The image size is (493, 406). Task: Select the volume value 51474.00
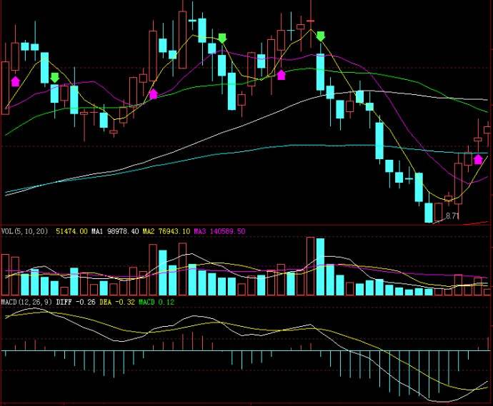[71, 231]
